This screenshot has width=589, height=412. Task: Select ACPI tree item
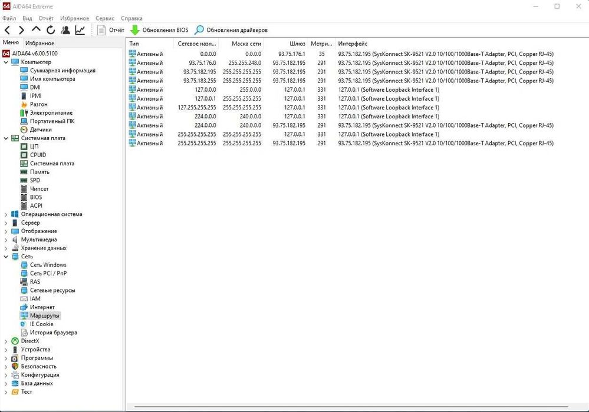pyautogui.click(x=36, y=205)
